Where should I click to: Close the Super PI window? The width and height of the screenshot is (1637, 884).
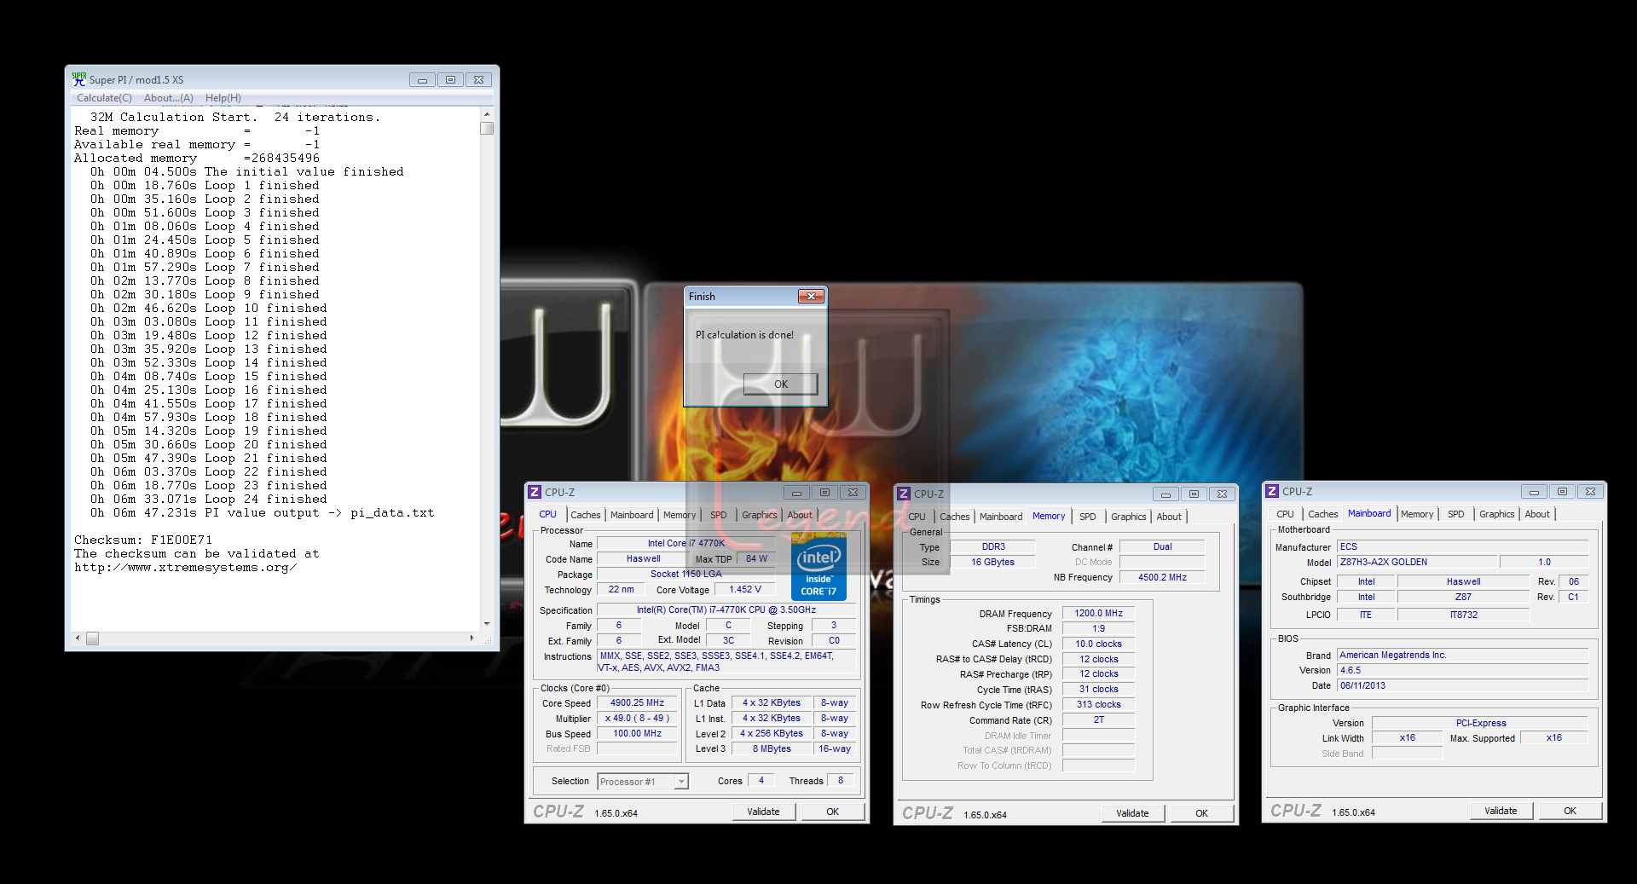479,80
